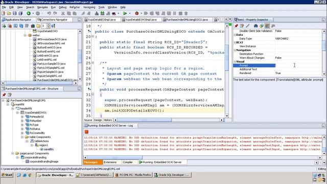Open dropdown arrow next to Debug icon

point(142,13)
